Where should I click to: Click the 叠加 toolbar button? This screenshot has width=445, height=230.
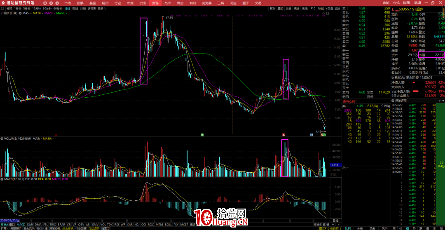coord(281,9)
